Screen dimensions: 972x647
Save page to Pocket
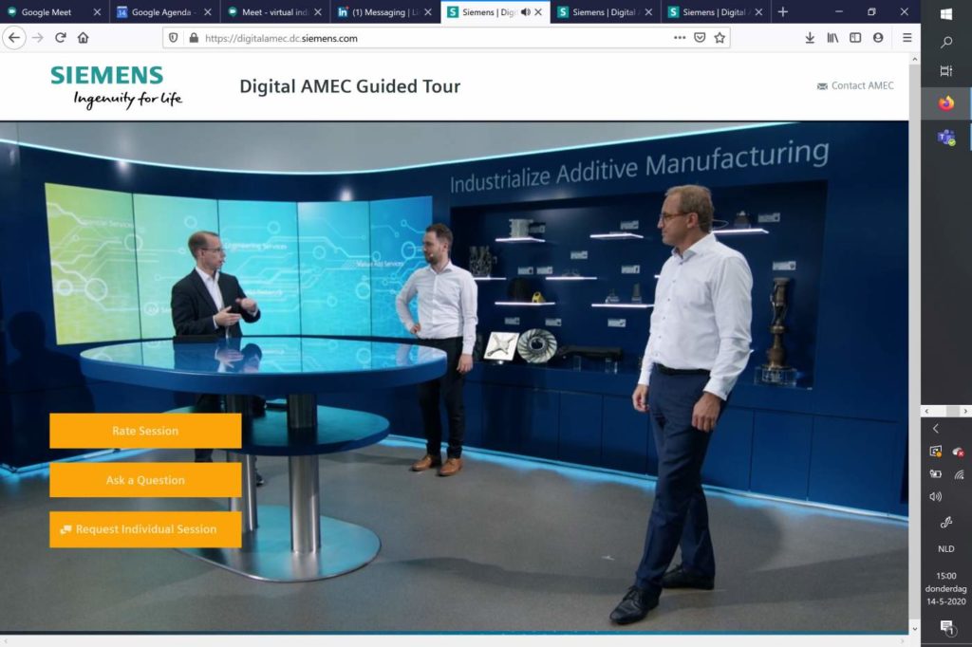pos(700,38)
